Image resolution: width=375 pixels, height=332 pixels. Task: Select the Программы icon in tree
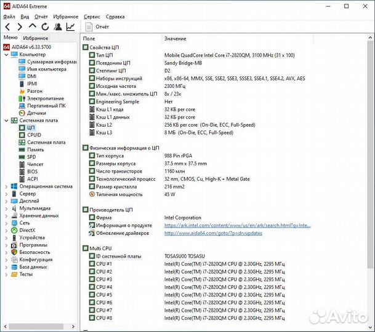coord(14,245)
